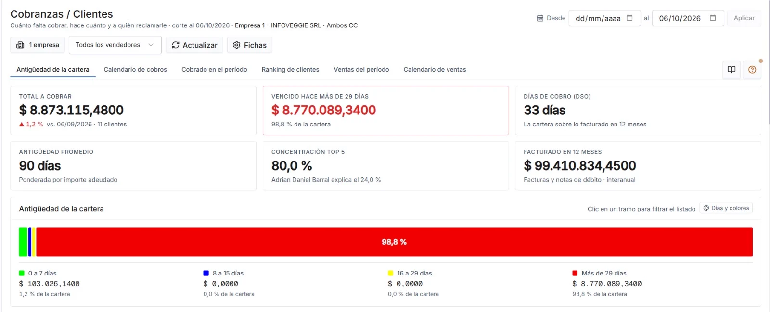
Task: Select the Total a cobrar card
Action: click(x=133, y=111)
